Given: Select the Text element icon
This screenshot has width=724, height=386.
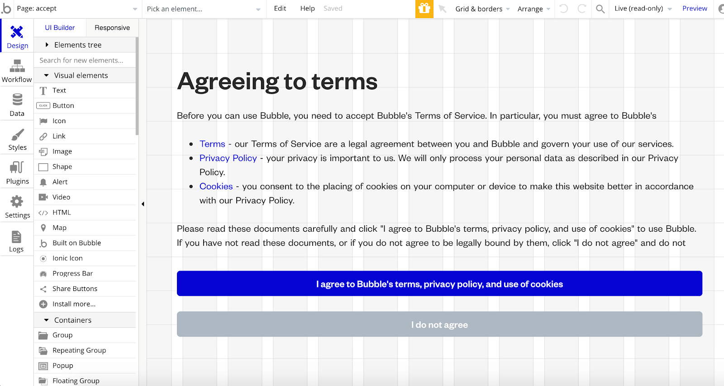Looking at the screenshot, I should 43,91.
